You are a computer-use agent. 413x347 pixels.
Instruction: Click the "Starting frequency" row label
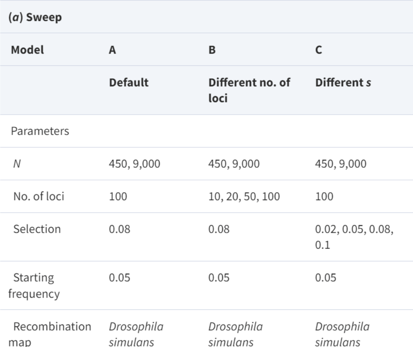[x=34, y=285]
